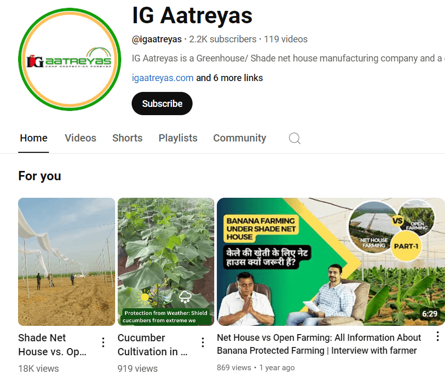Open the 'Cucumber Cultivation in ...' title

point(152,345)
